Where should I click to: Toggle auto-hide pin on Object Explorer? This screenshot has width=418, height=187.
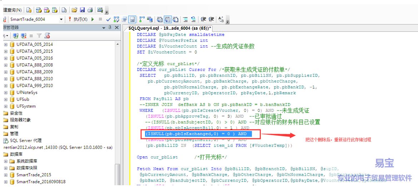pos(110,28)
